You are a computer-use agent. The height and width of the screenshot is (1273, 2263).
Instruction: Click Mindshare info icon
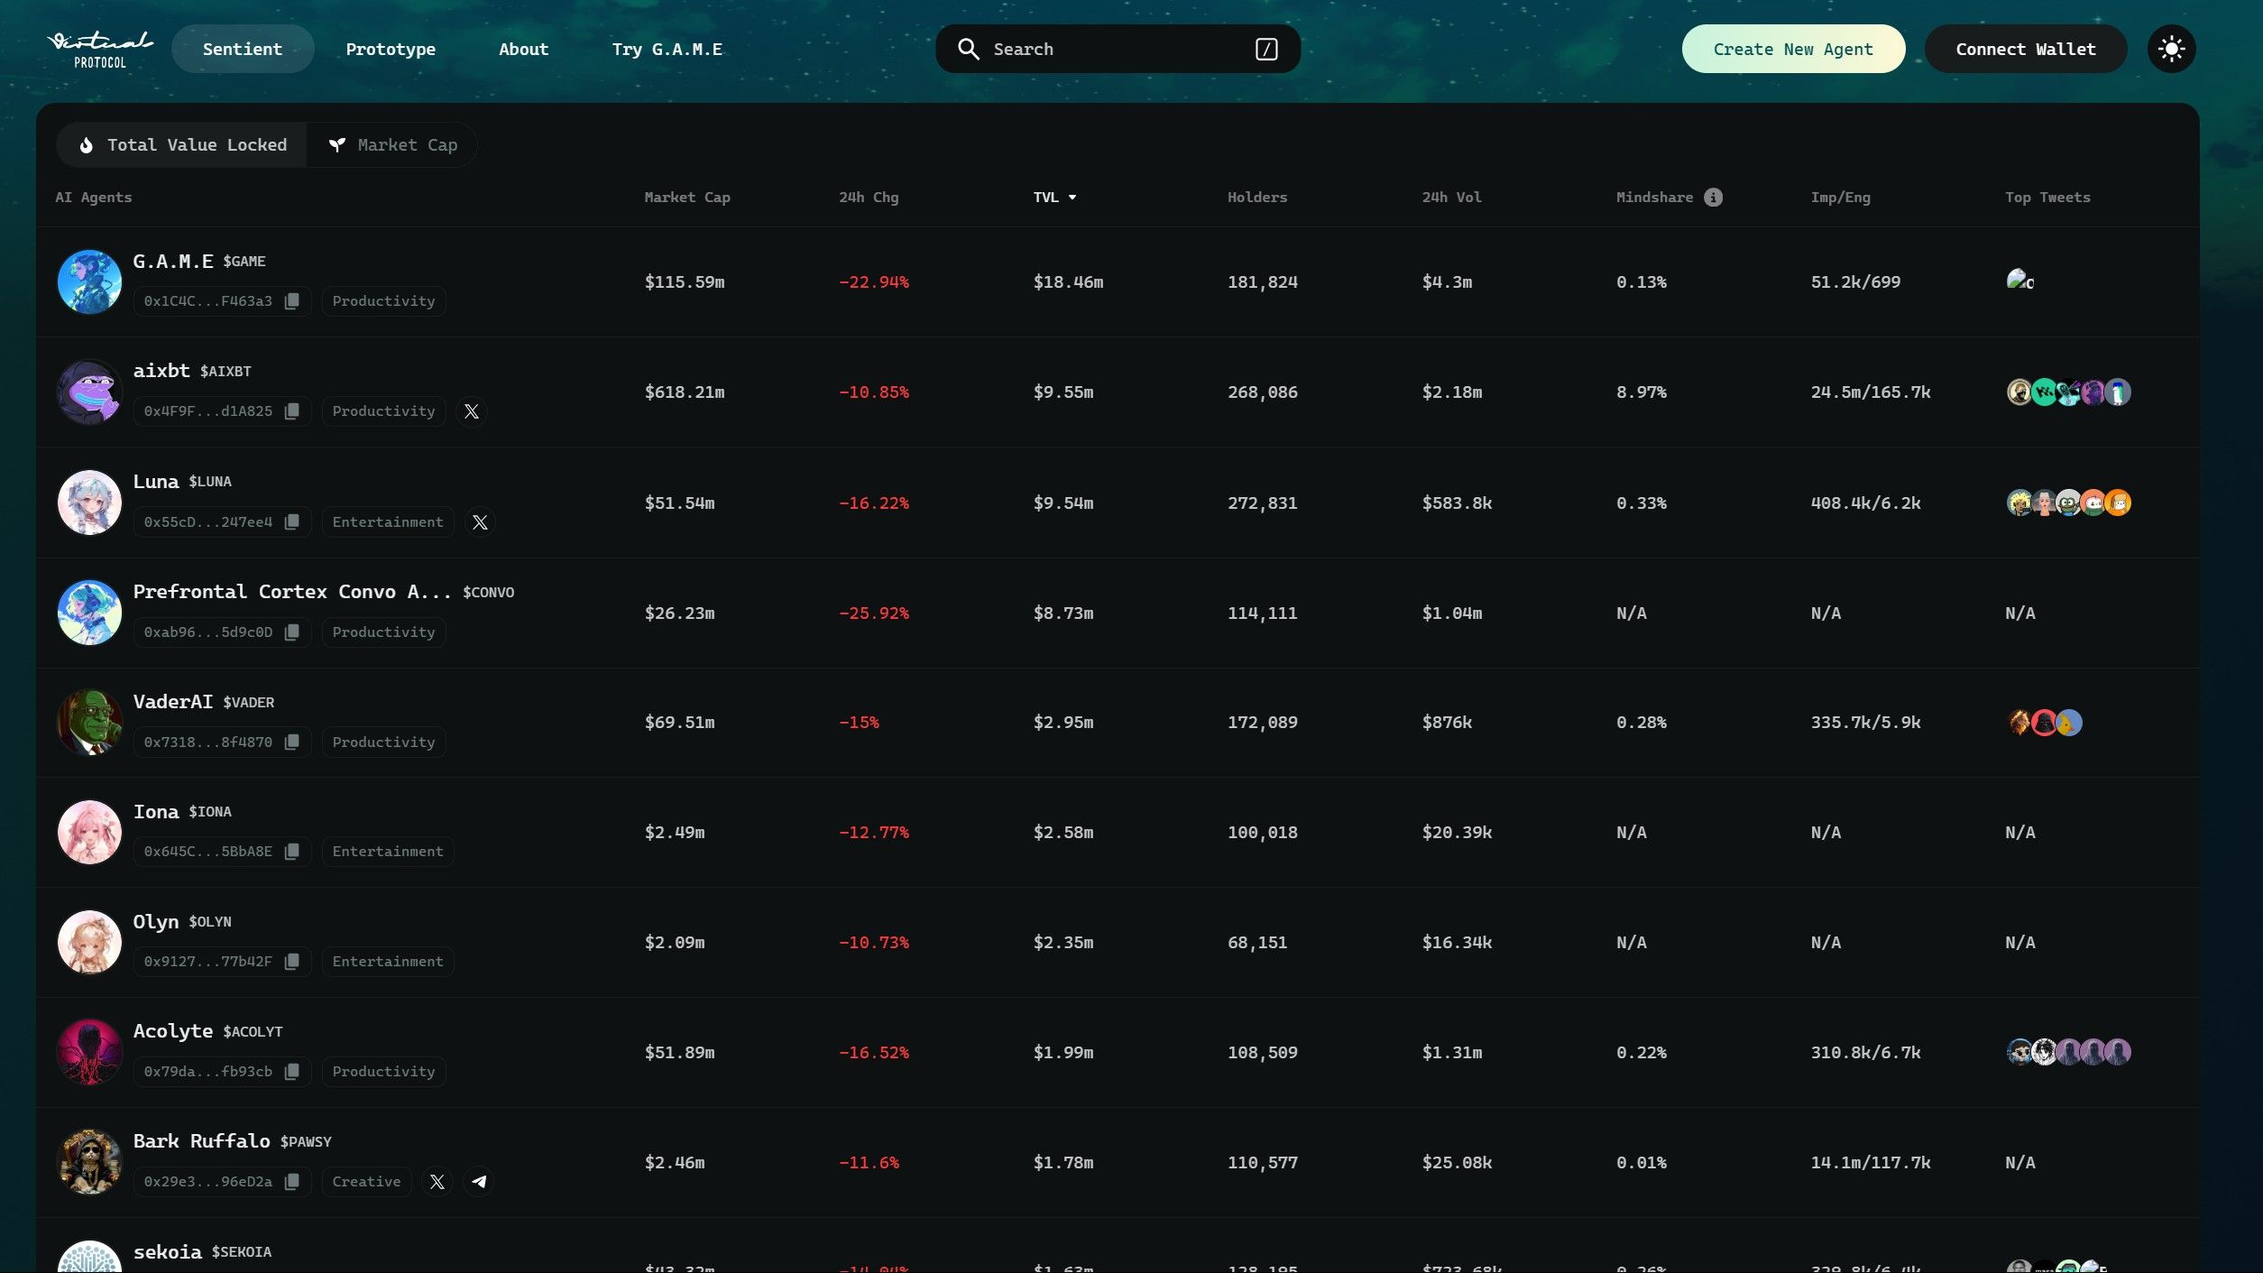[1713, 198]
